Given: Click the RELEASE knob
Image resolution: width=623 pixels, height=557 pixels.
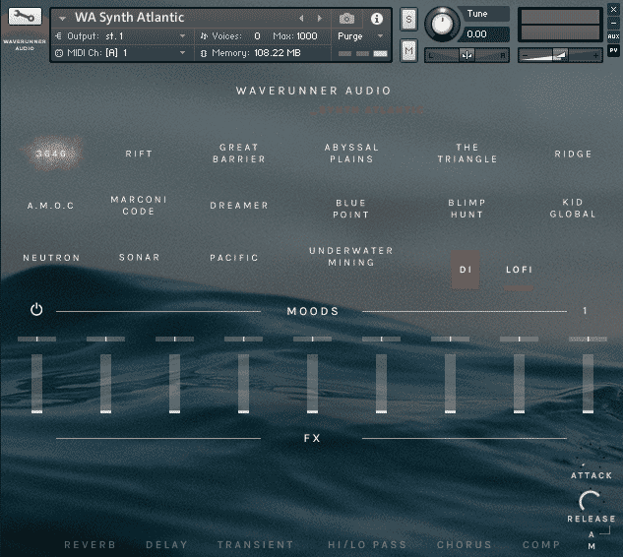Looking at the screenshot, I should click(x=589, y=501).
